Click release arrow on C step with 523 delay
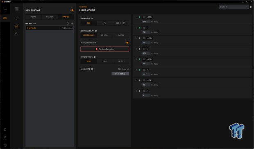The width and height of the screenshot is (254, 149). (x=139, y=49)
